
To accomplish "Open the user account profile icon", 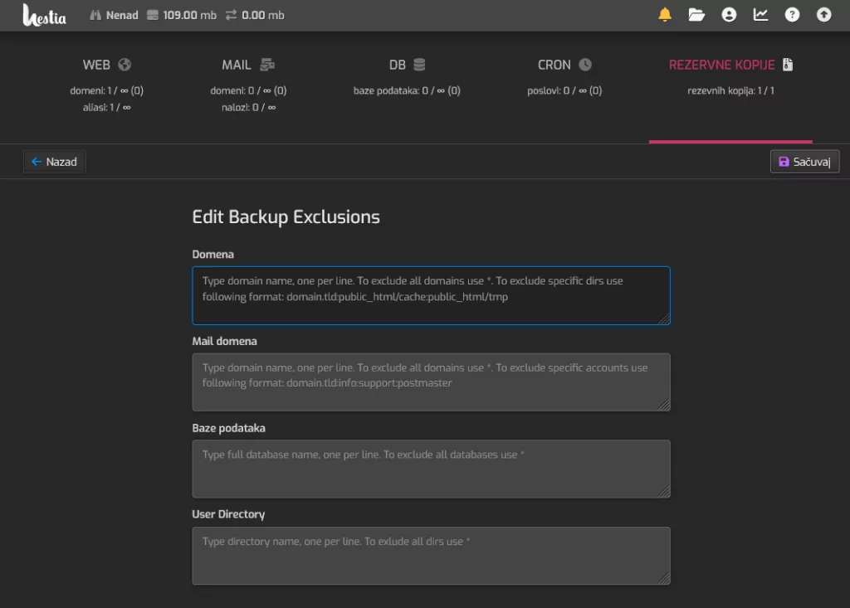I will click(x=729, y=15).
